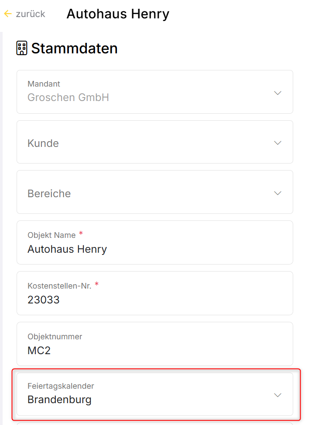Image resolution: width=315 pixels, height=425 pixels.
Task: Click the chevron arrow in the Kunde field
Action: pyautogui.click(x=277, y=143)
